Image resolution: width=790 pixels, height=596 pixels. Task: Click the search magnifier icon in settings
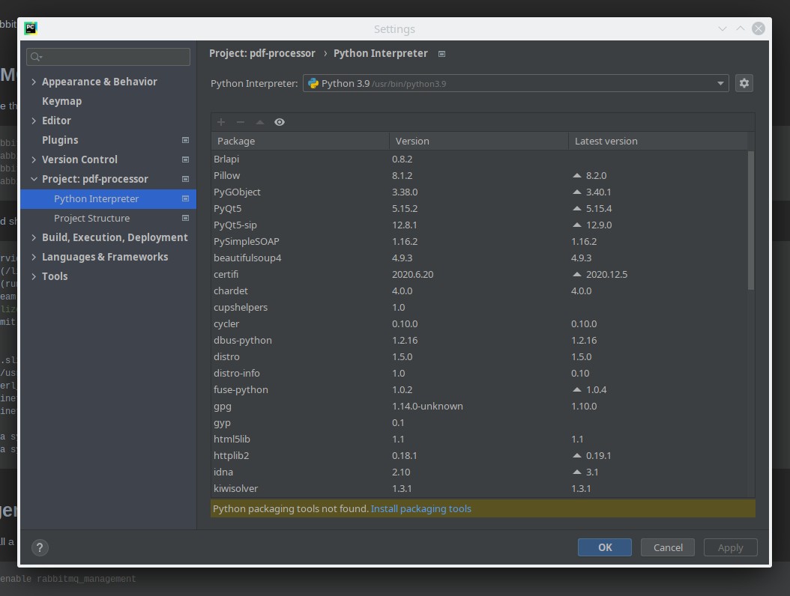pyautogui.click(x=36, y=57)
